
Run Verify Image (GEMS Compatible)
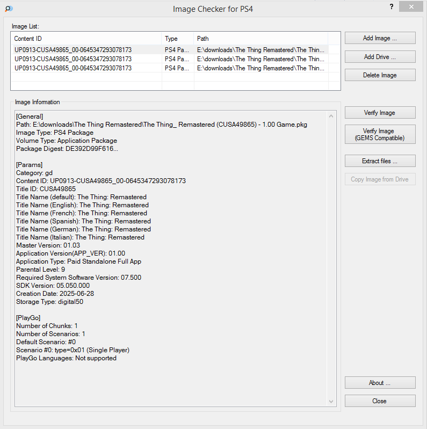(380, 134)
